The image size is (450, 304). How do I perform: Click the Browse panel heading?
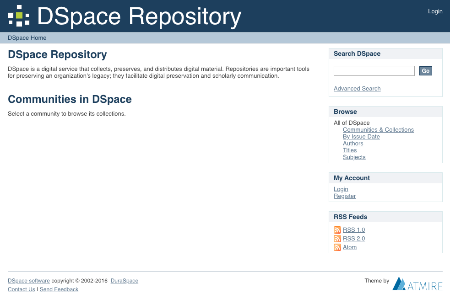pos(345,112)
